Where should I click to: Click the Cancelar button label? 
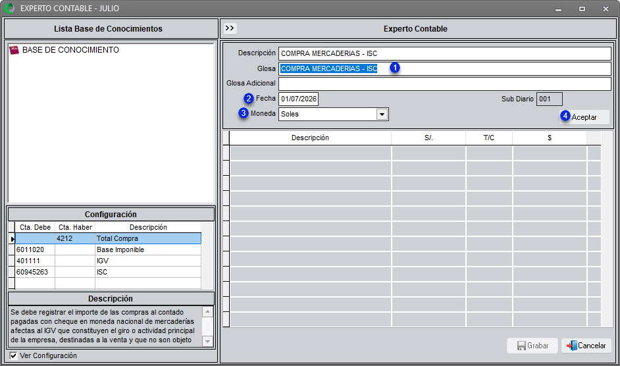(592, 346)
